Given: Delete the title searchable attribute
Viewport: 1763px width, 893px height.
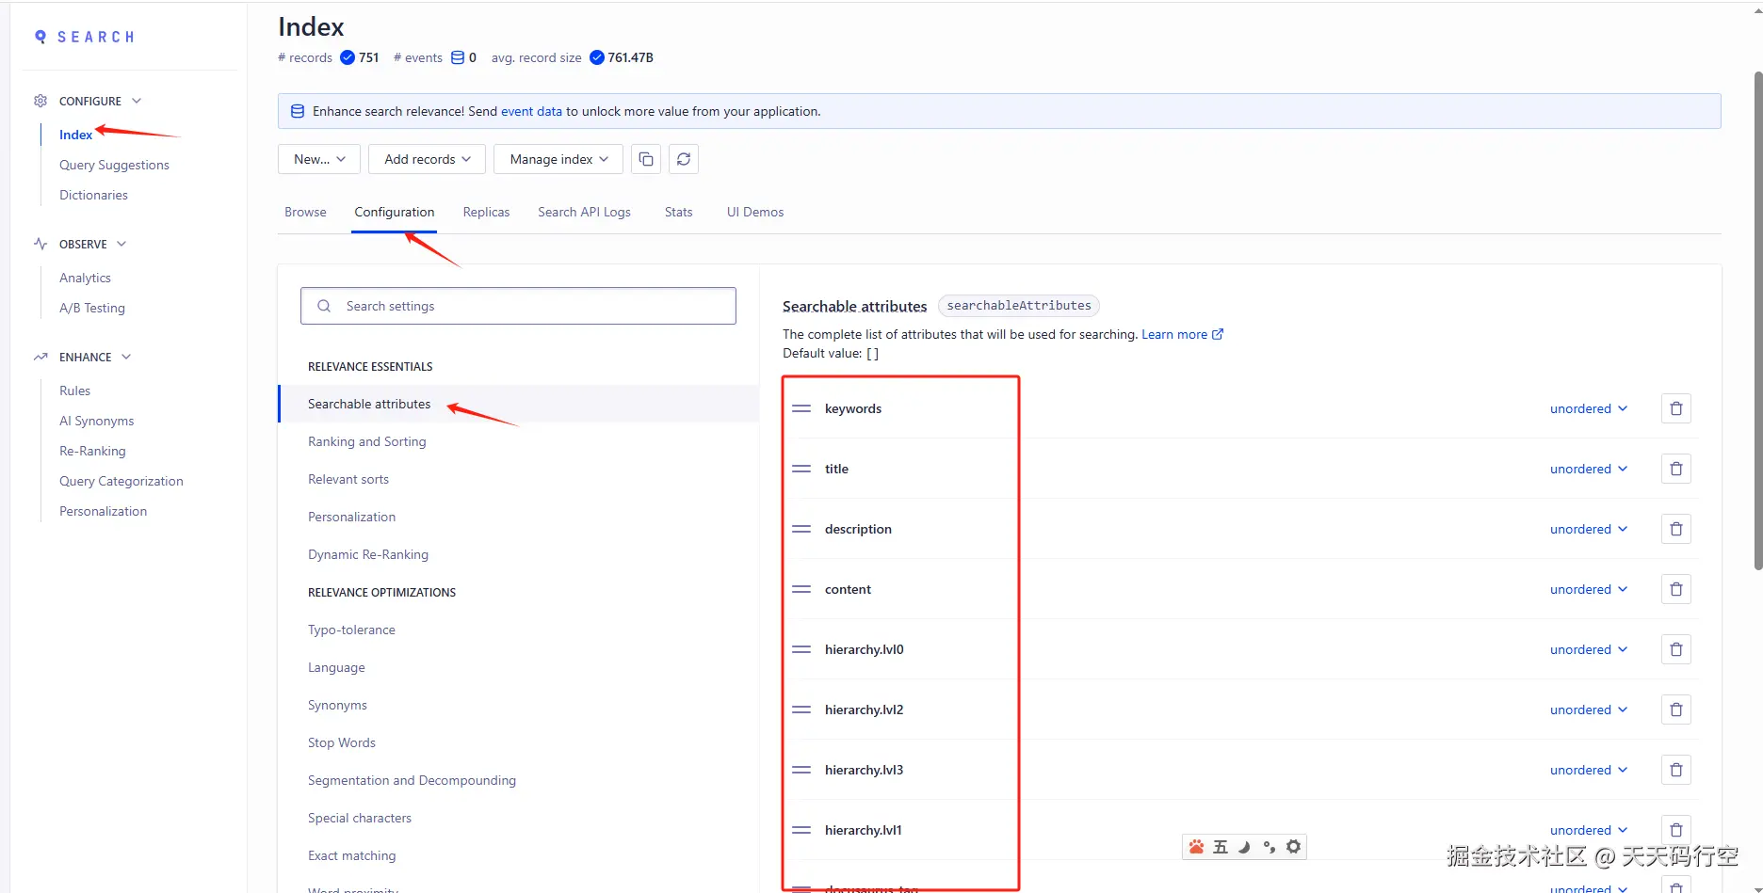Looking at the screenshot, I should tap(1676, 469).
